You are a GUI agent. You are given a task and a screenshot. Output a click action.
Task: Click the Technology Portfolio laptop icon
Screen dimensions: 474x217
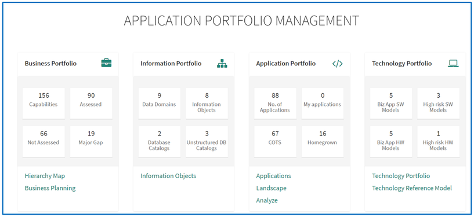453,63
